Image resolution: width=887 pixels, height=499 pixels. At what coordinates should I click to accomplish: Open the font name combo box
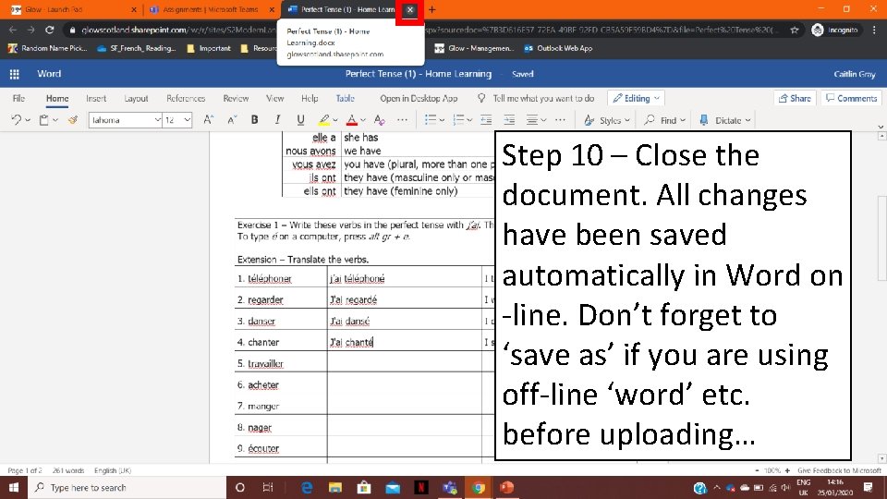(125, 120)
